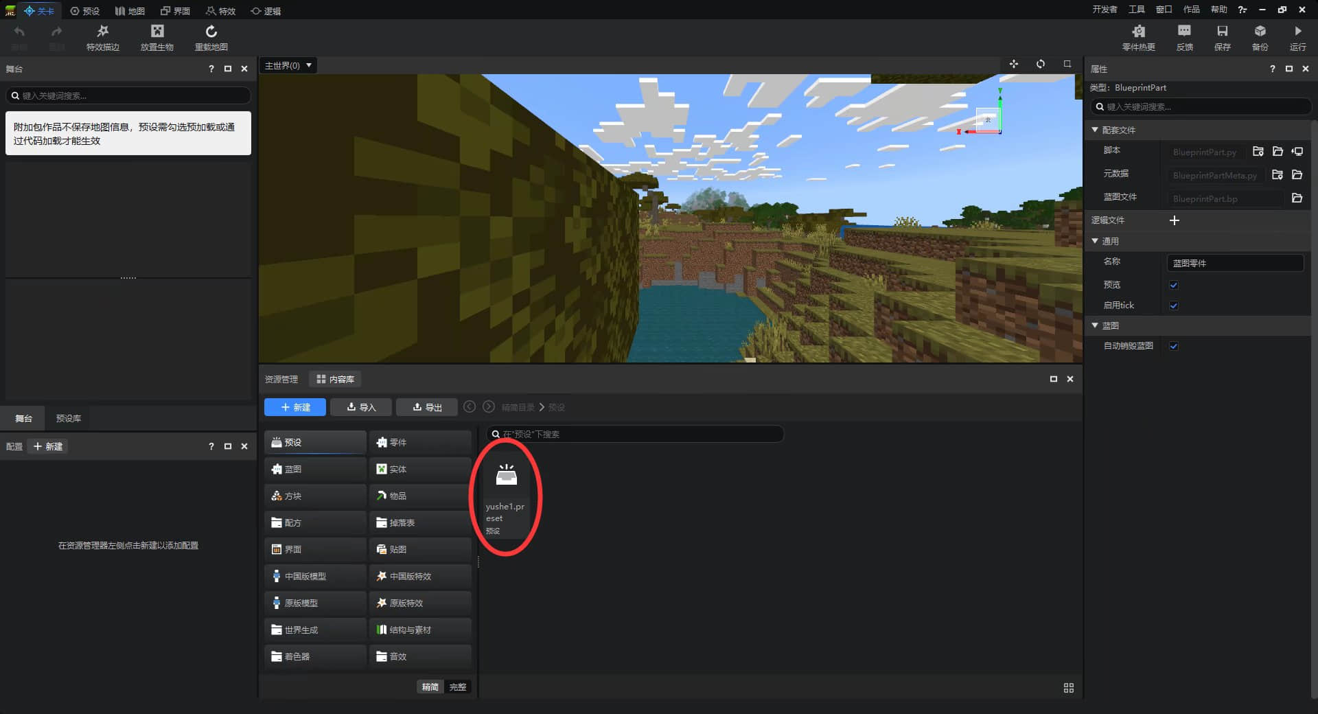The image size is (1318, 714).
Task: Click the 属性 panel search field
Action: [1201, 106]
